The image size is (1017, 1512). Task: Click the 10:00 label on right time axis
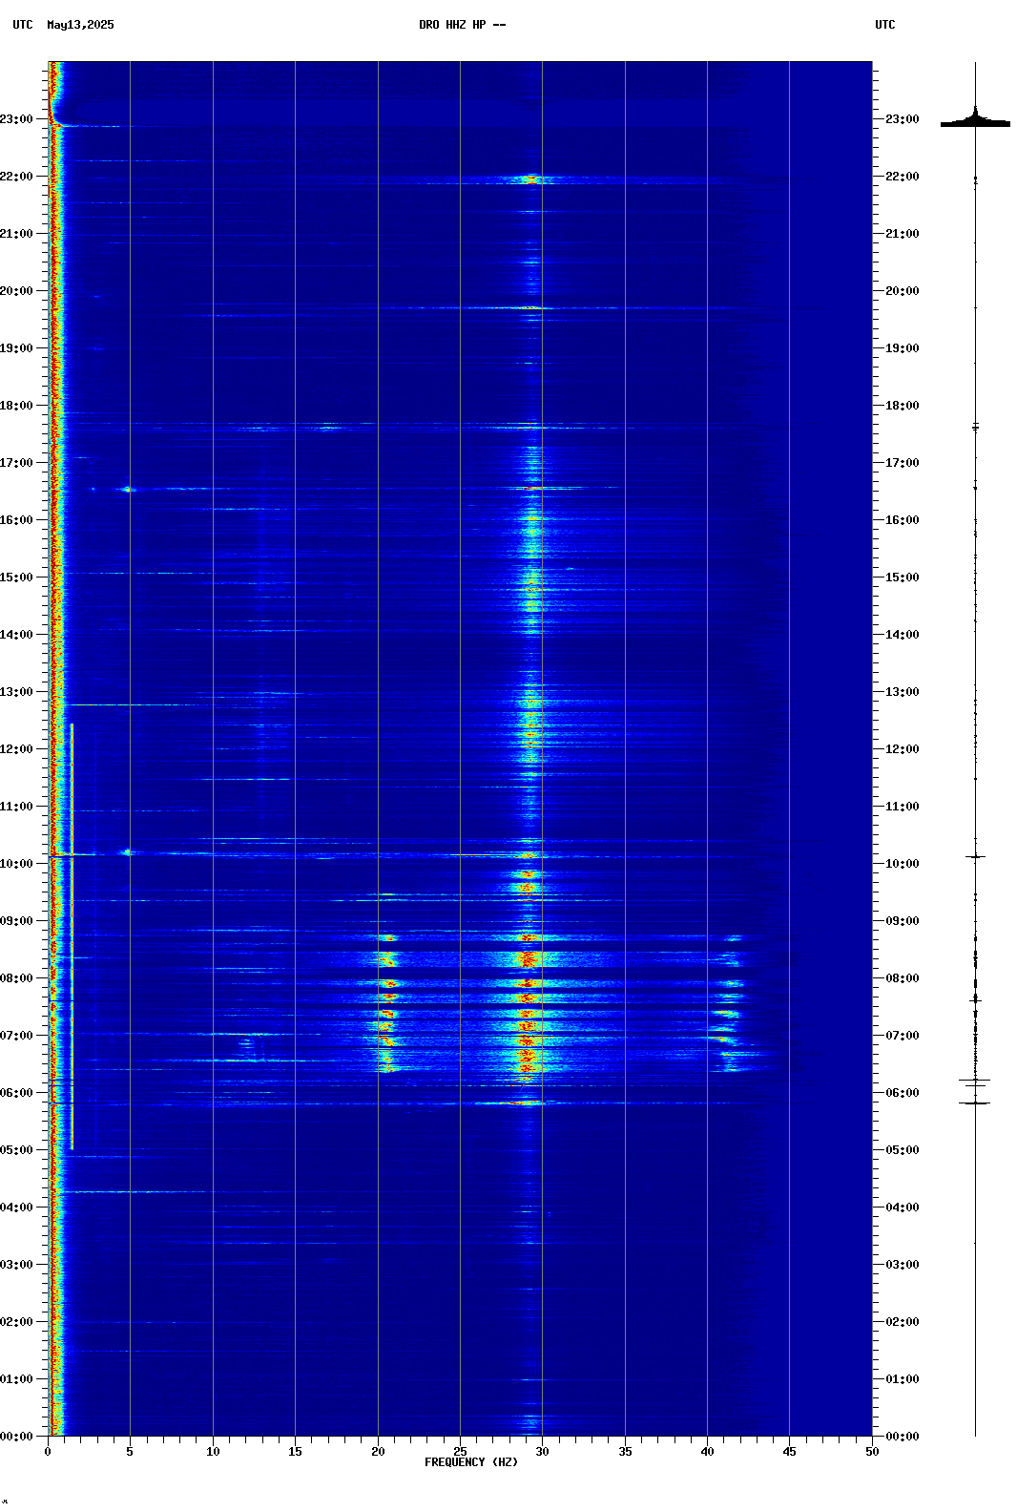[x=903, y=864]
